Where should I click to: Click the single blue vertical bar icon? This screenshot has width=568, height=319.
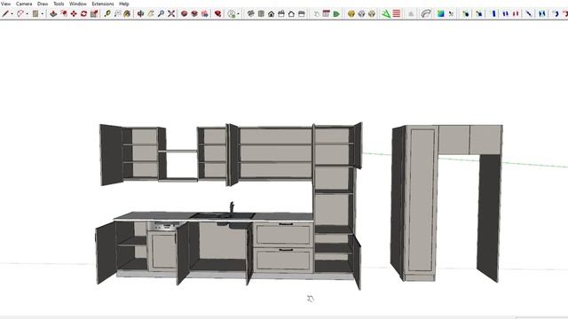(493, 14)
